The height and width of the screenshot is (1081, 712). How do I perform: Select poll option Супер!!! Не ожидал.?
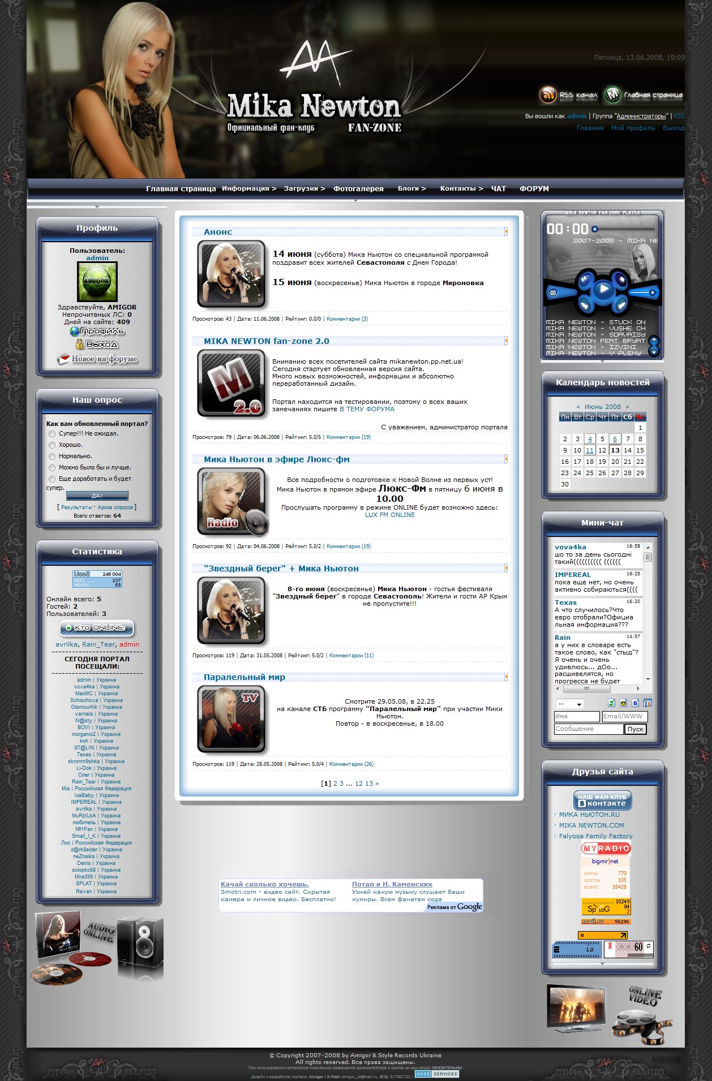pos(52,434)
